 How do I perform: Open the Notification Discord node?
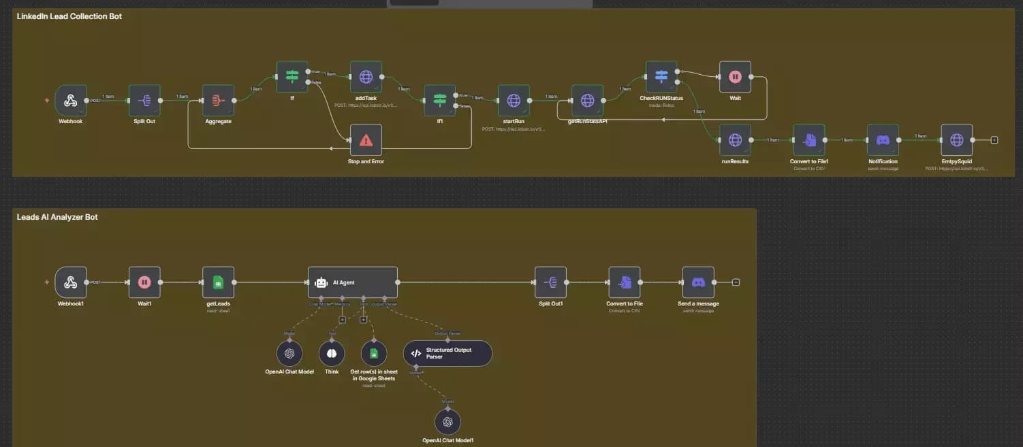883,139
